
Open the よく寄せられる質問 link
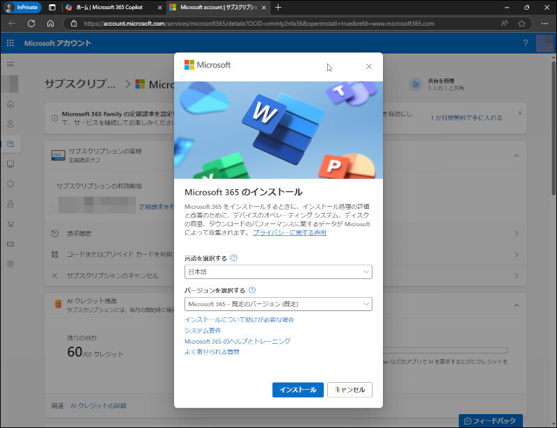pos(212,351)
